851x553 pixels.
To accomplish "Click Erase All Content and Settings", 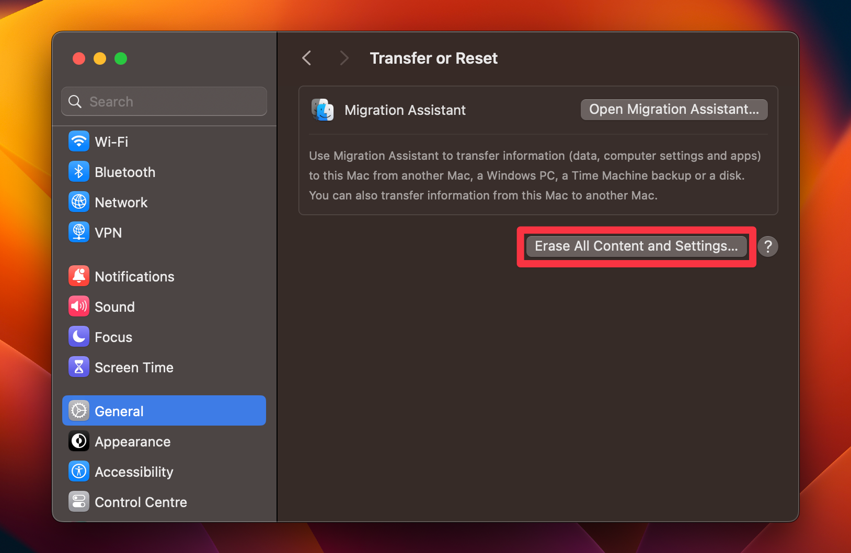I will pyautogui.click(x=636, y=246).
